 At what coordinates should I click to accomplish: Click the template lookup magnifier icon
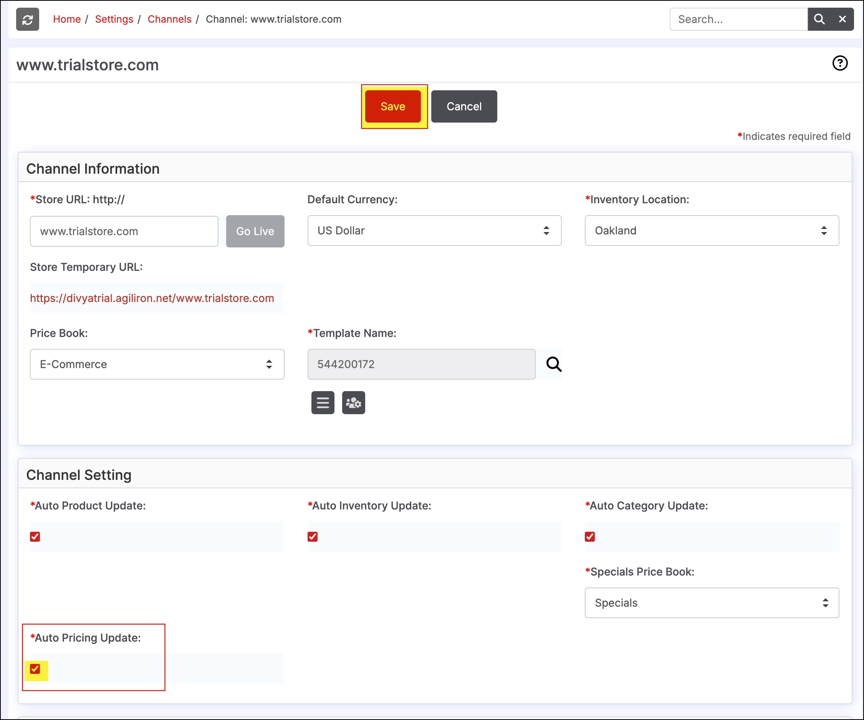click(554, 364)
